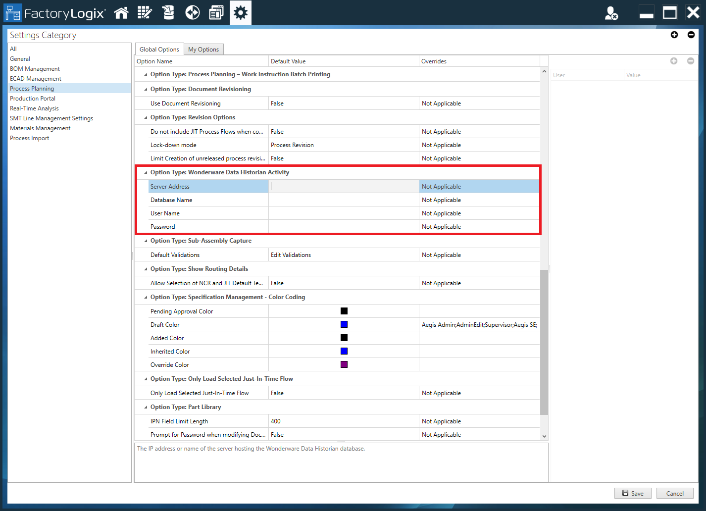Switch to the My Options tab
This screenshot has height=511, width=706.
(203, 50)
